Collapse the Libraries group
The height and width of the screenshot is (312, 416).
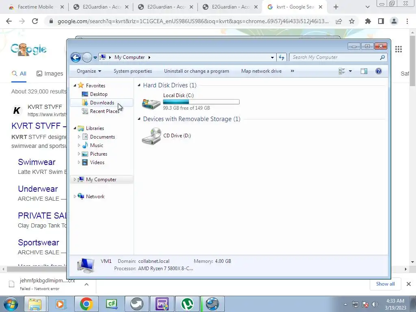pyautogui.click(x=75, y=128)
